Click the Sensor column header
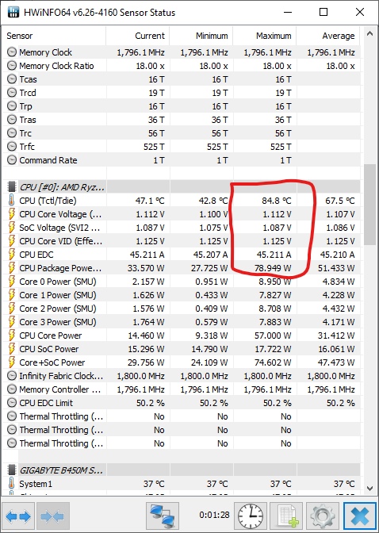This screenshot has height=533, width=379. pyautogui.click(x=55, y=36)
